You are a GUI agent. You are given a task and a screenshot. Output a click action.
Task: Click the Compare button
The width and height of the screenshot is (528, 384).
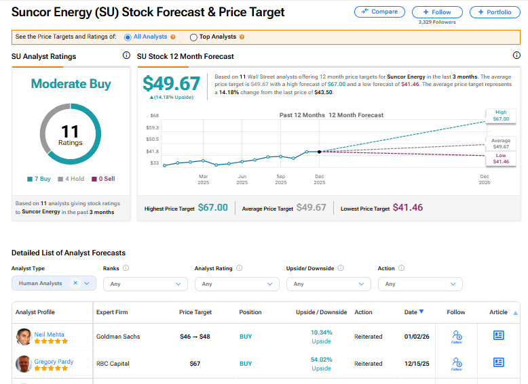(379, 12)
